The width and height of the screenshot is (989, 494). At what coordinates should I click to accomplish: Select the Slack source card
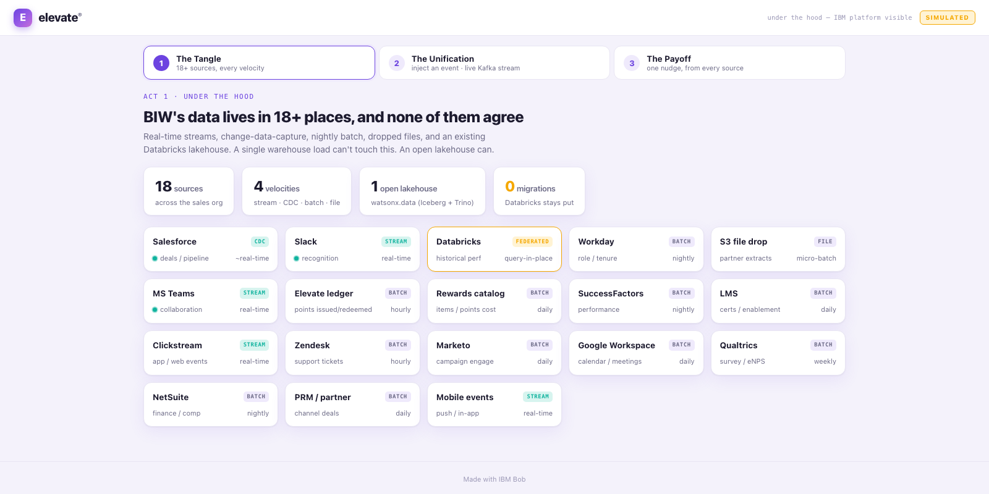[352, 249]
